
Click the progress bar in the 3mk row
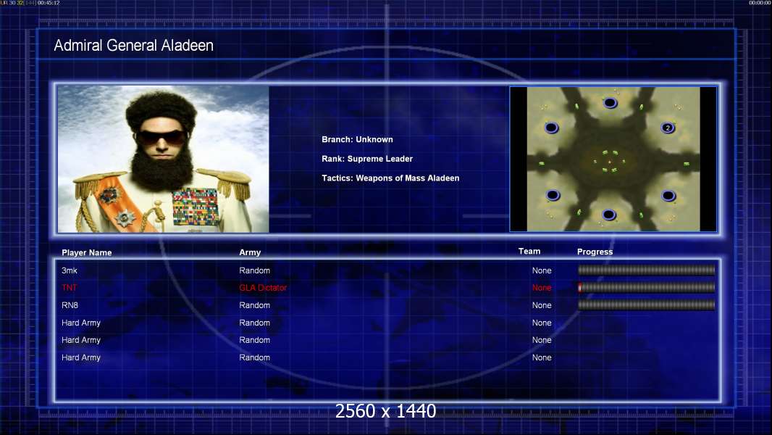[x=647, y=270]
